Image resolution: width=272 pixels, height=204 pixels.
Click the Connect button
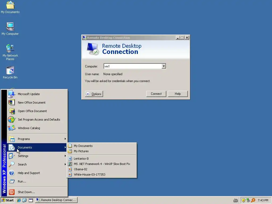[x=156, y=94]
